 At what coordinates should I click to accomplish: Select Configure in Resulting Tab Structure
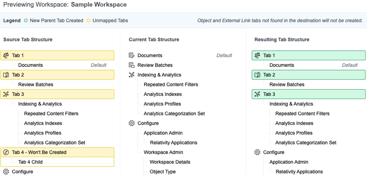[274, 152]
